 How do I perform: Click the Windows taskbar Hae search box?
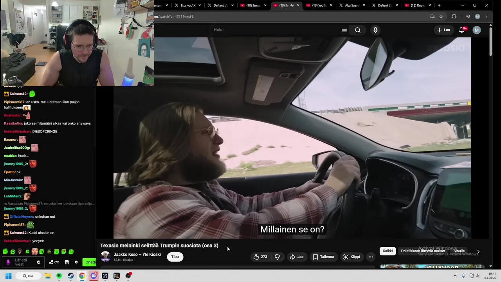pos(28,276)
